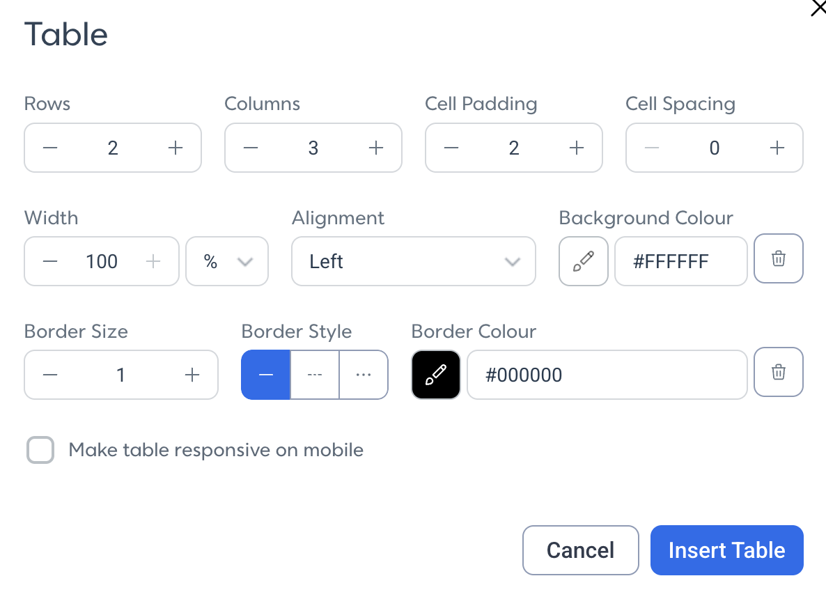Click the Border Colour hex field
Image resolution: width=826 pixels, height=599 pixels.
[x=607, y=375]
